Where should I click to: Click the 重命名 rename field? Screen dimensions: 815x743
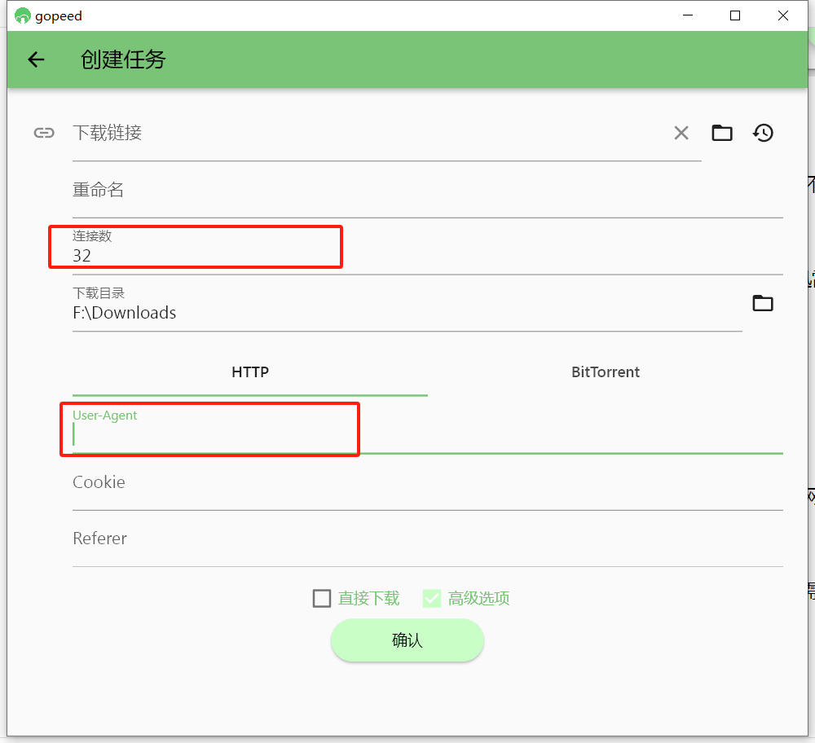coord(244,190)
